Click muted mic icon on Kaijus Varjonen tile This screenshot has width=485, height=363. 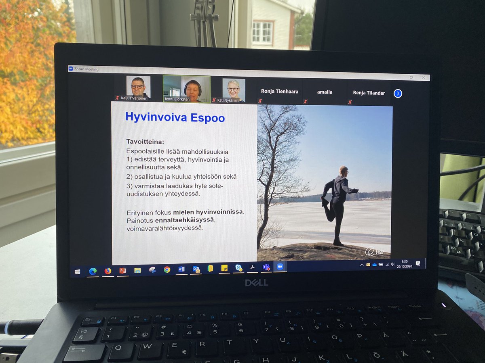118,98
